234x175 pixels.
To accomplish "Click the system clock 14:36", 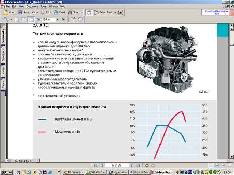I will (x=227, y=172).
